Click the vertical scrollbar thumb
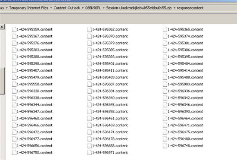 pyautogui.click(x=2, y=81)
